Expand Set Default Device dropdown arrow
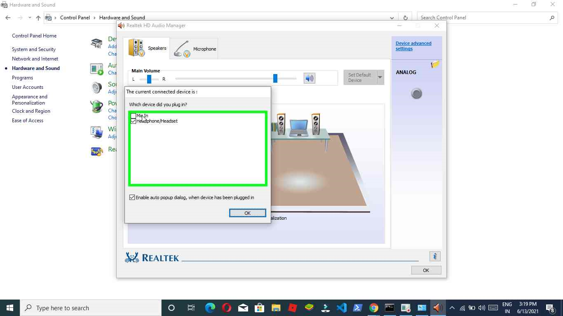This screenshot has width=563, height=316. click(x=380, y=77)
